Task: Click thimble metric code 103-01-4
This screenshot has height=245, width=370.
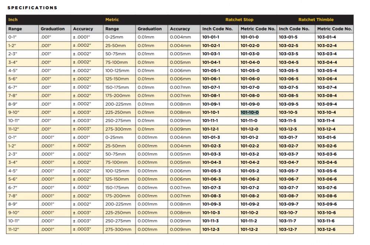Action: pos(327,37)
